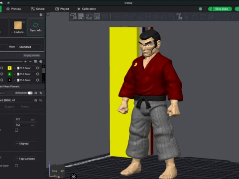Toggle the Advanced settings switch
Image resolution: width=239 pixels, height=179 pixels.
point(30,93)
